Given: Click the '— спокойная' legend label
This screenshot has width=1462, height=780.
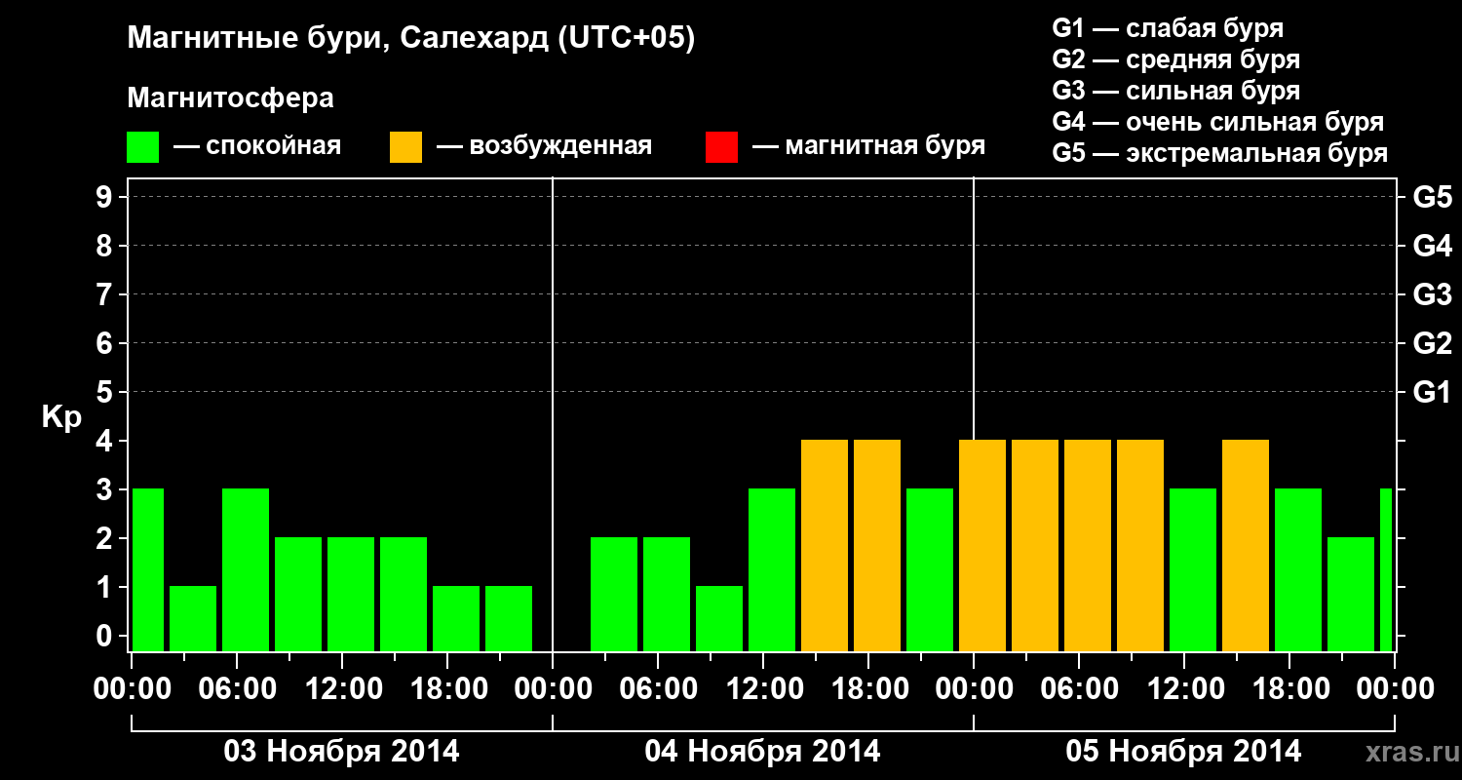Looking at the screenshot, I should tap(257, 146).
